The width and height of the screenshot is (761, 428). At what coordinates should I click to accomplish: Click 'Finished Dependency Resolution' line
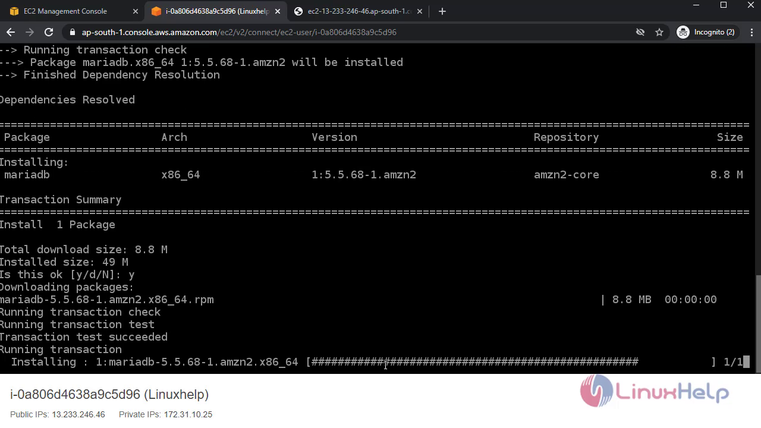(x=121, y=74)
